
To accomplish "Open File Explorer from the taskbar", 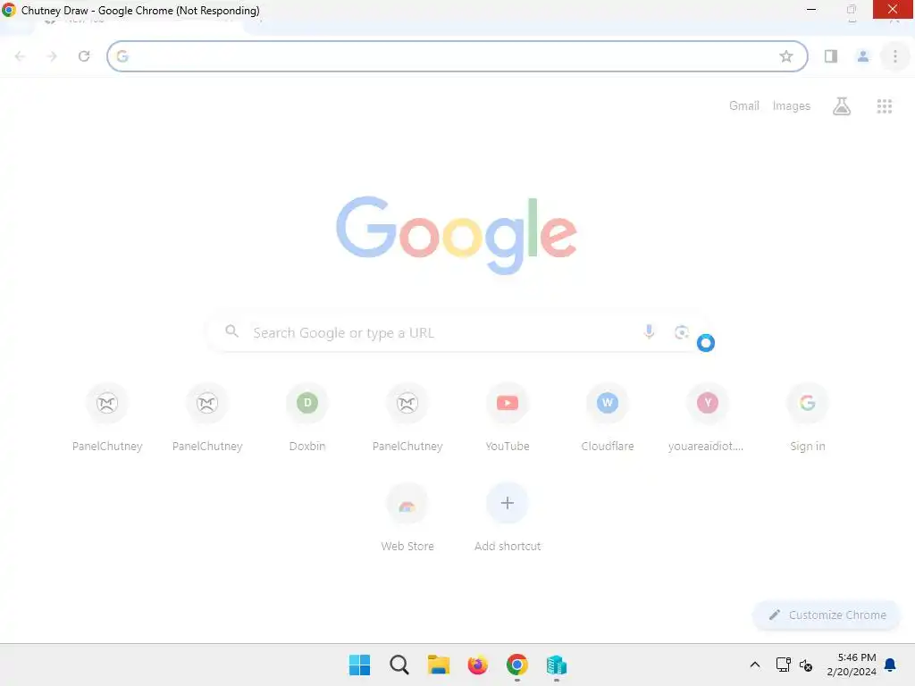I will (x=438, y=665).
